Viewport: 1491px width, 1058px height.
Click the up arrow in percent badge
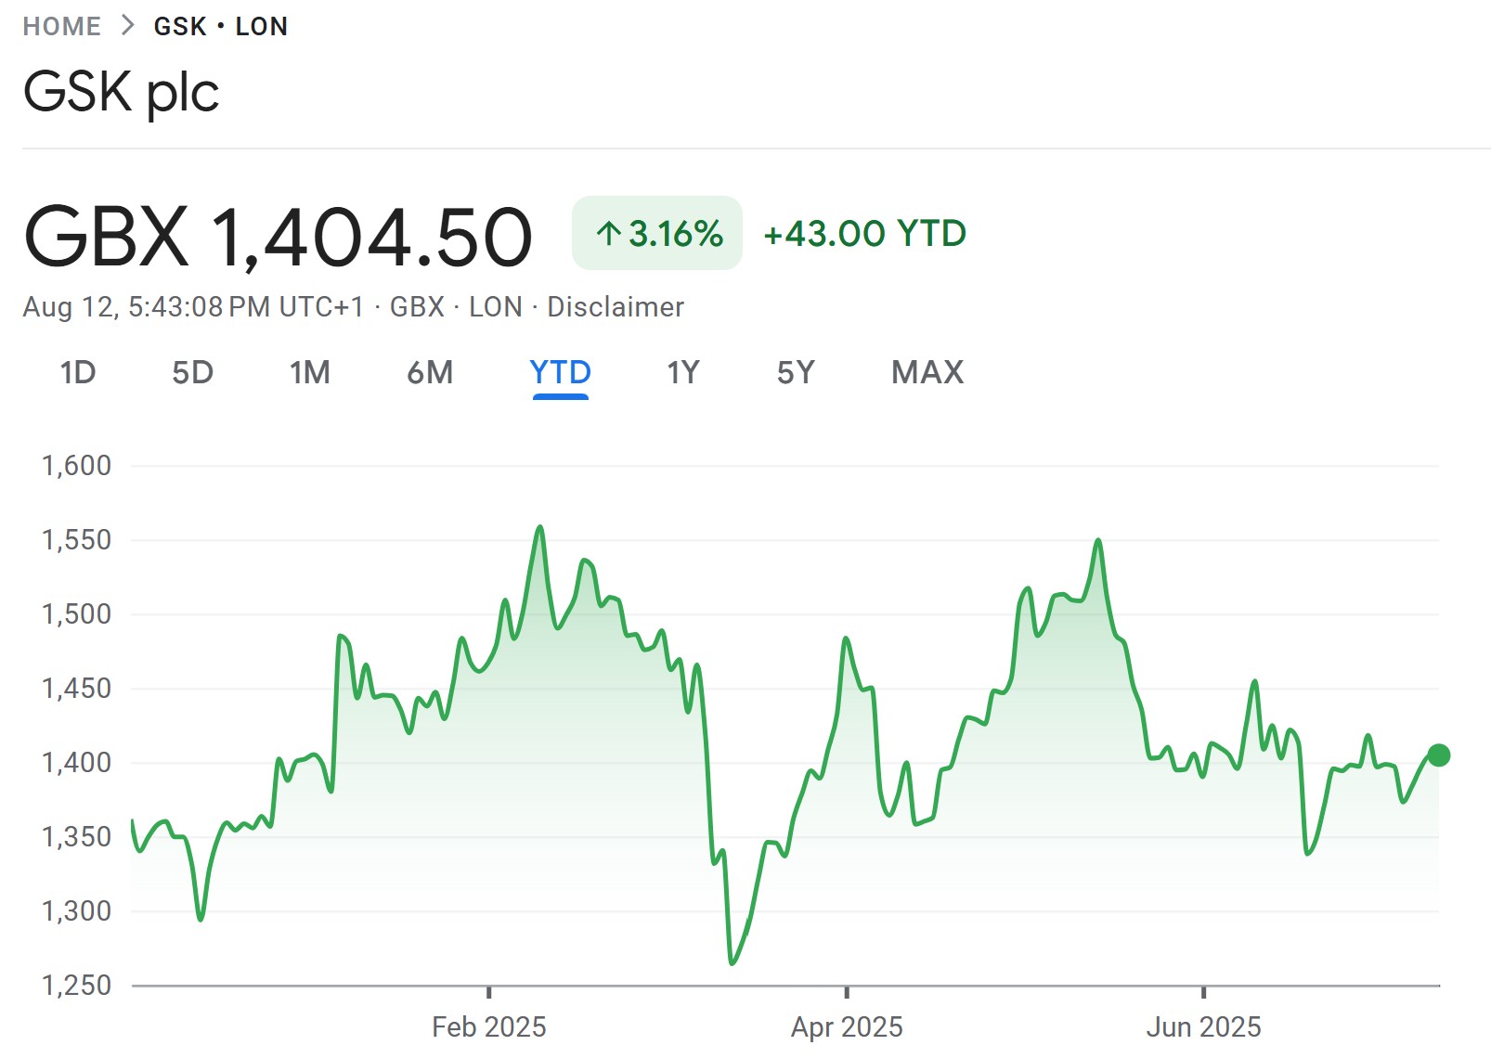pos(608,233)
